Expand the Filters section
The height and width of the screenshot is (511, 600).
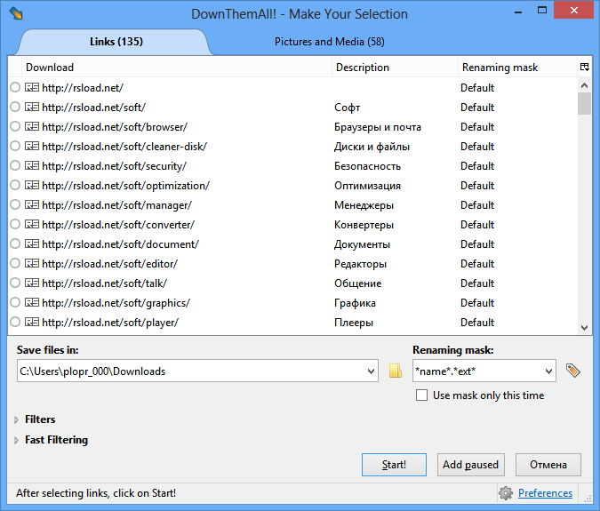point(17,419)
